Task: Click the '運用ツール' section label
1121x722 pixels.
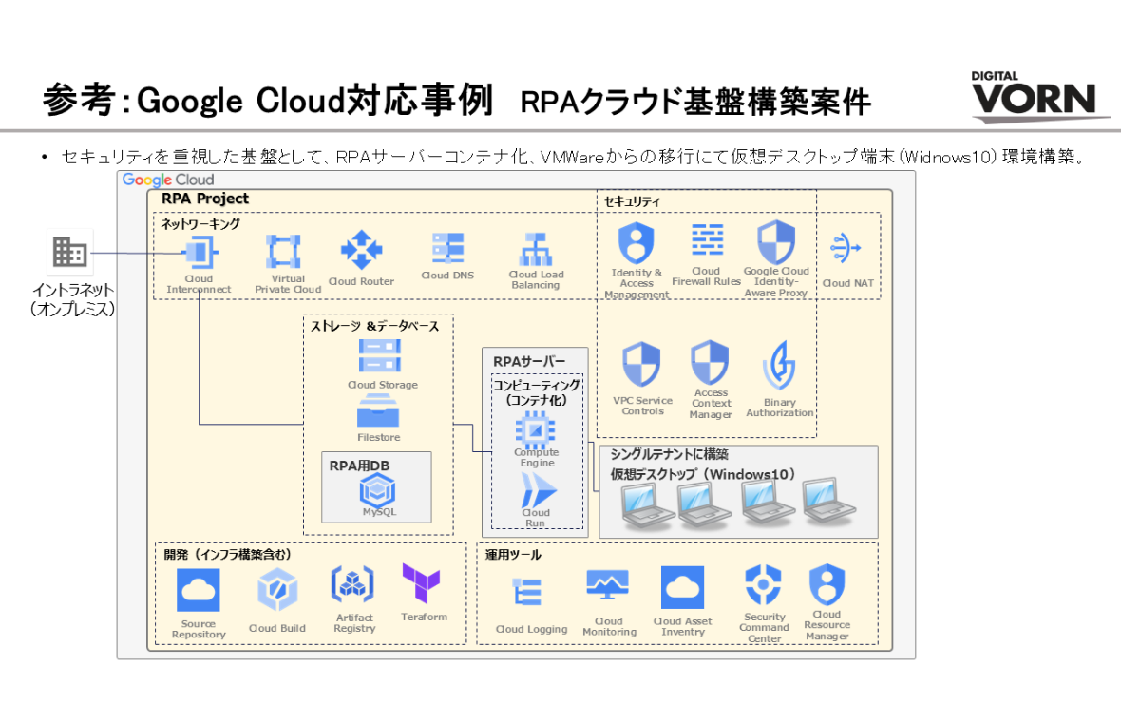Action: click(513, 555)
